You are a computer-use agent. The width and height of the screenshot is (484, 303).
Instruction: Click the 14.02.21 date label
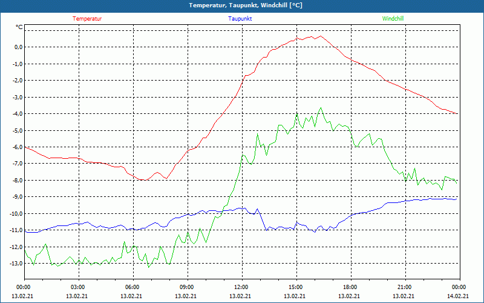458,296
